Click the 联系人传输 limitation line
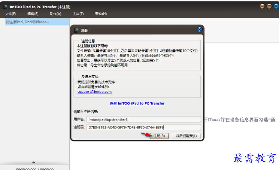279x170 pixels. click(x=125, y=55)
